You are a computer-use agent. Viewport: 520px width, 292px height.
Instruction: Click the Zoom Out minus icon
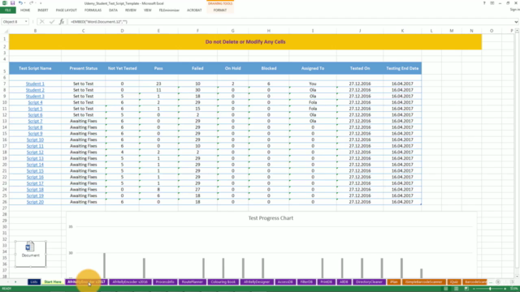[474, 289]
